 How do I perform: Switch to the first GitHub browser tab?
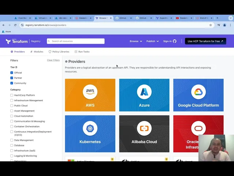pyautogui.click(x=123, y=18)
